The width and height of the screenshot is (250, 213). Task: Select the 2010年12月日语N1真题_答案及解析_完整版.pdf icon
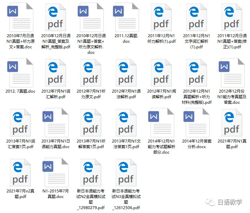pos(55,17)
